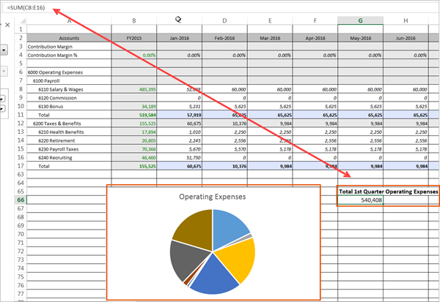Click the green 519,584 payroll total cell
Screen dimensions: 440x302
(x=134, y=115)
